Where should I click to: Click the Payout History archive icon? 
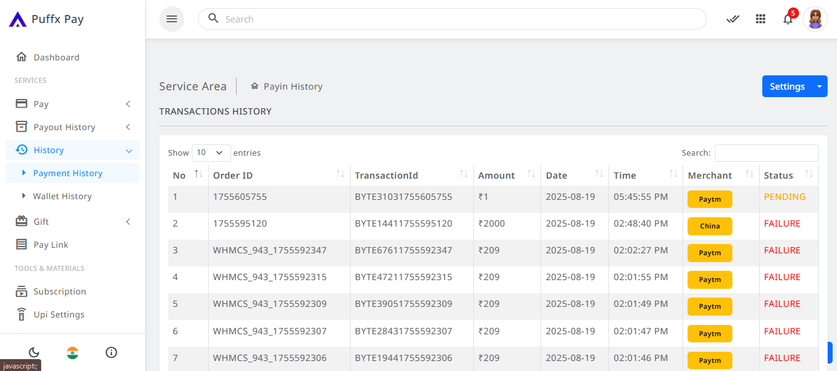click(x=22, y=126)
